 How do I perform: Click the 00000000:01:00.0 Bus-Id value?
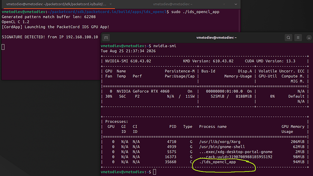[x=225, y=91]
